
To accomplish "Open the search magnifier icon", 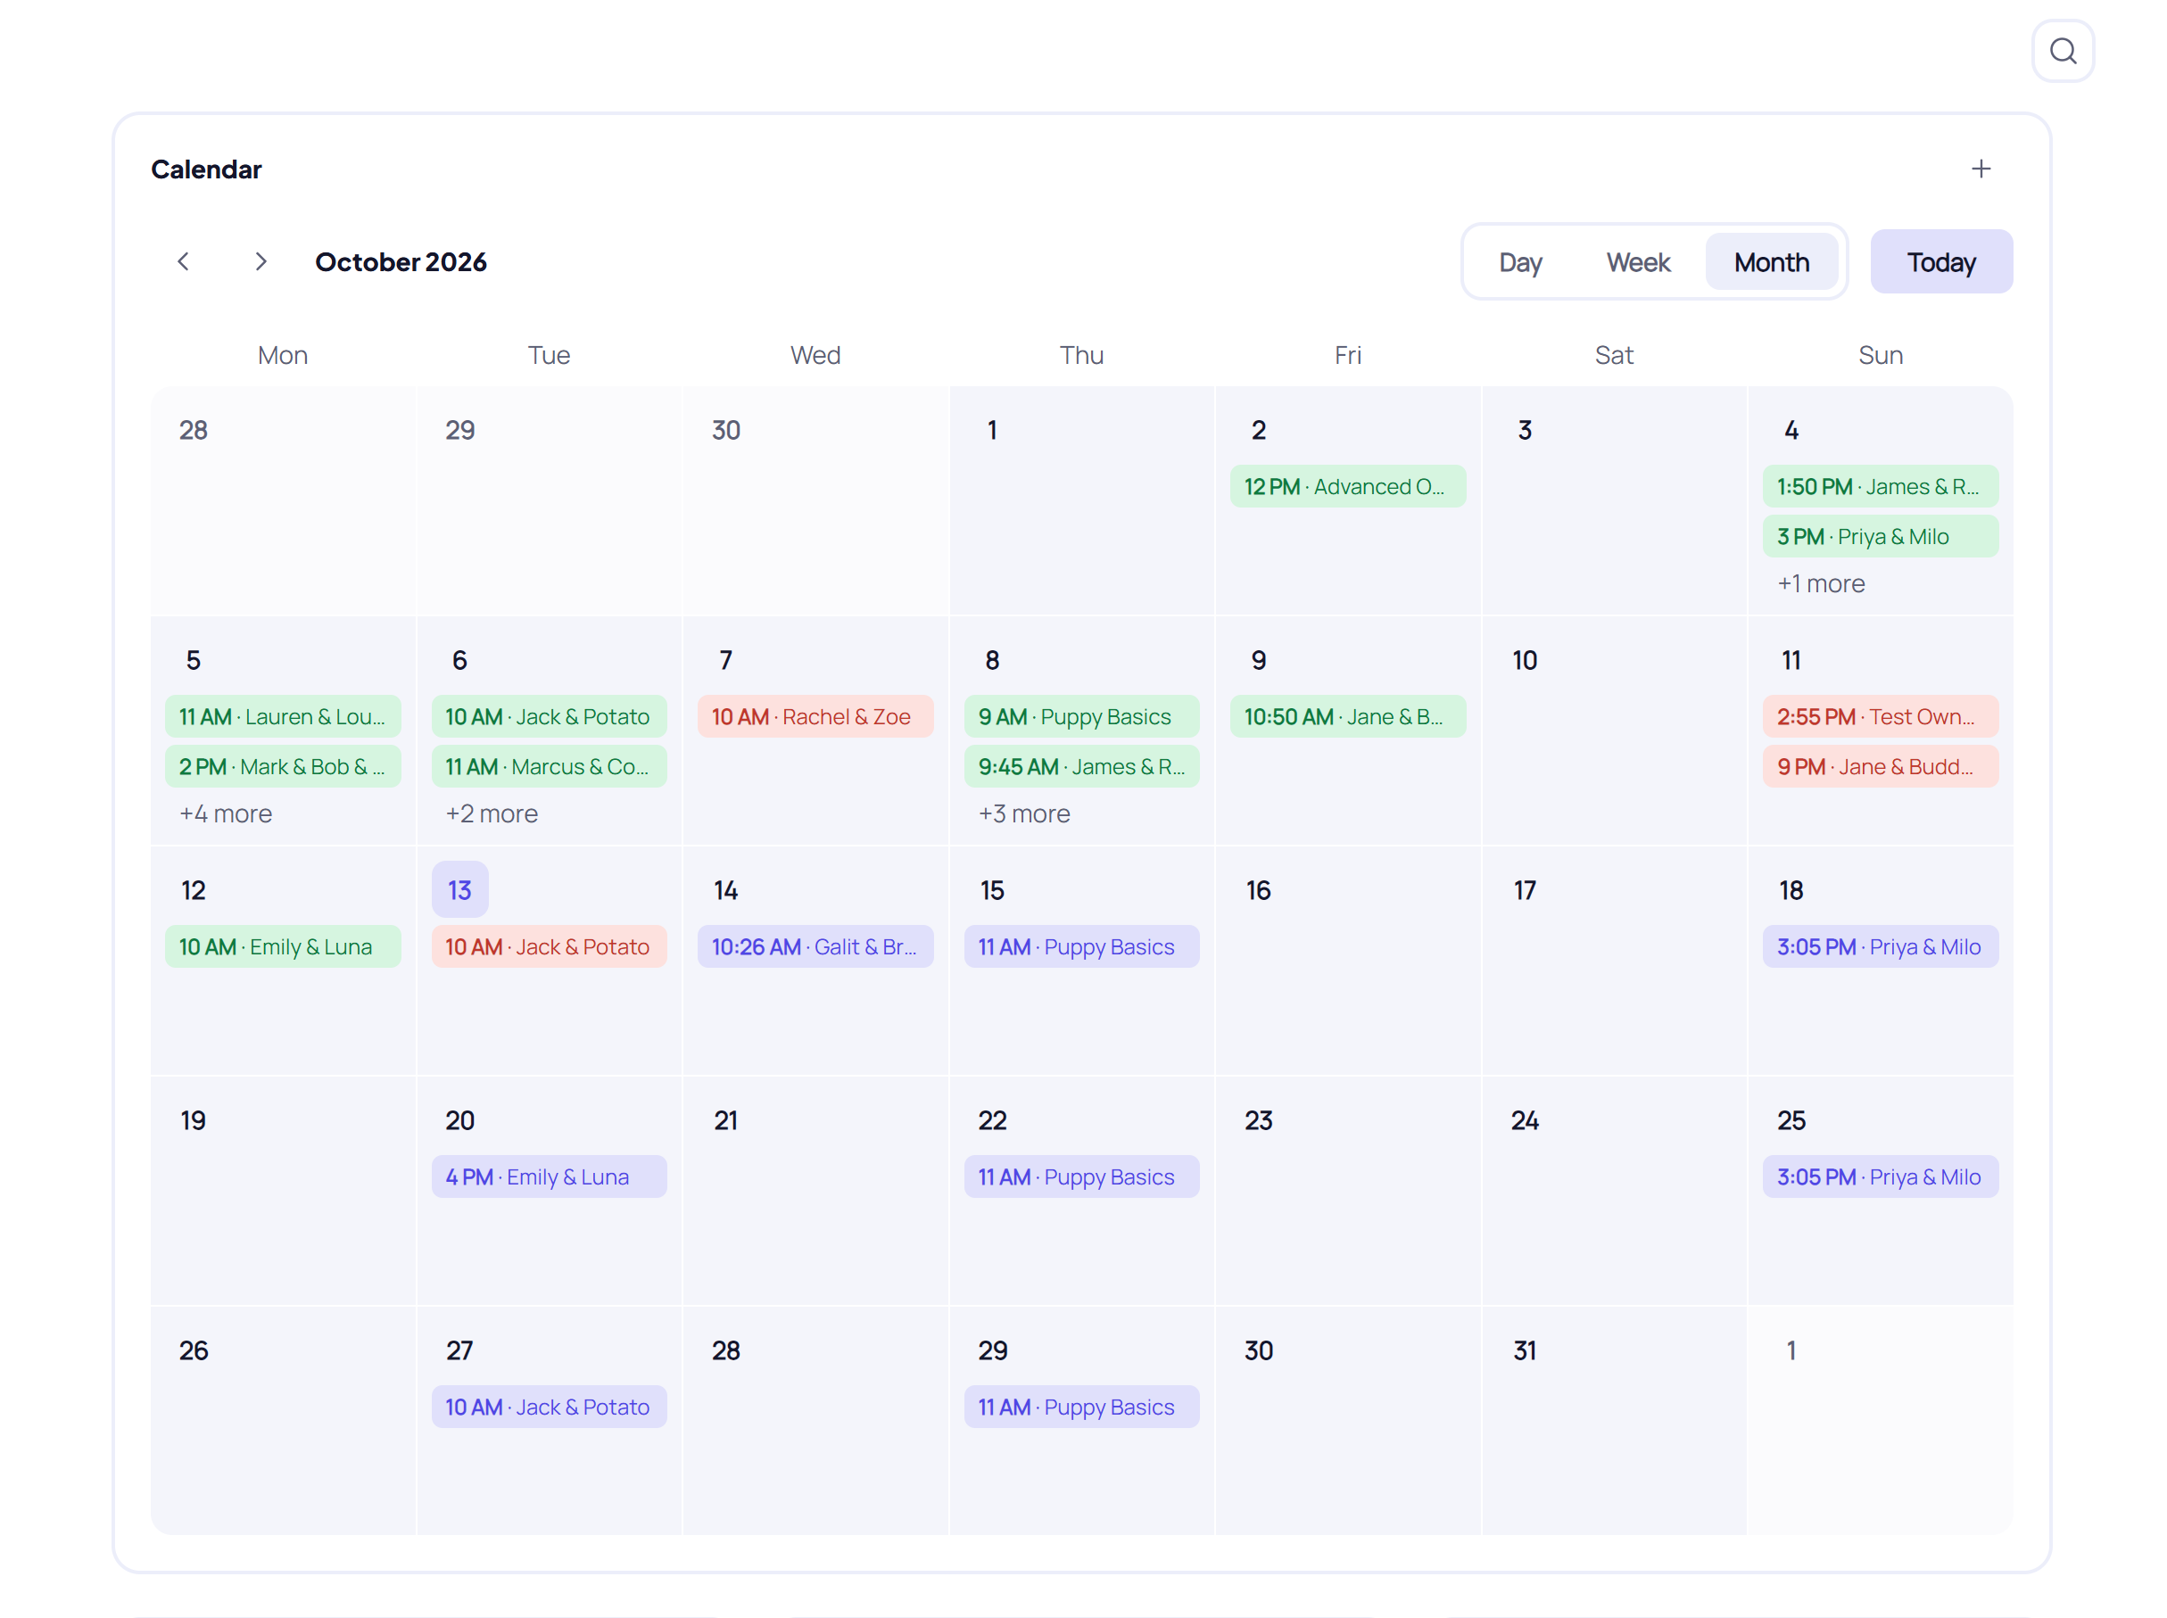I will (x=2063, y=51).
